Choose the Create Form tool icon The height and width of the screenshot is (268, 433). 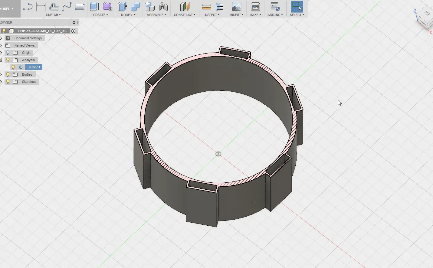107,7
